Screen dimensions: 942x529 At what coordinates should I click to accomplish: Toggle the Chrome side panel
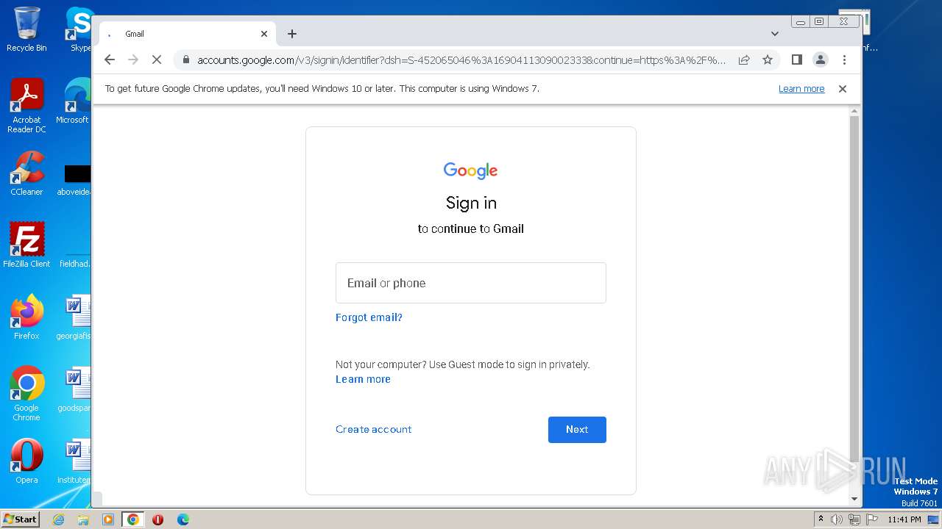(x=796, y=60)
